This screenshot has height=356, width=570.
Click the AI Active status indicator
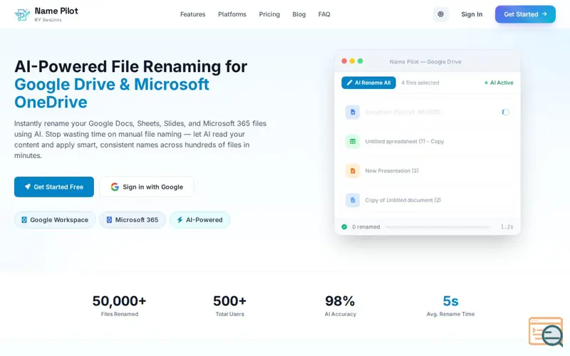[499, 83]
